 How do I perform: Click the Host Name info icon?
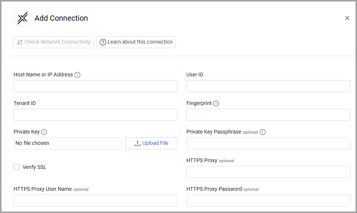(77, 75)
